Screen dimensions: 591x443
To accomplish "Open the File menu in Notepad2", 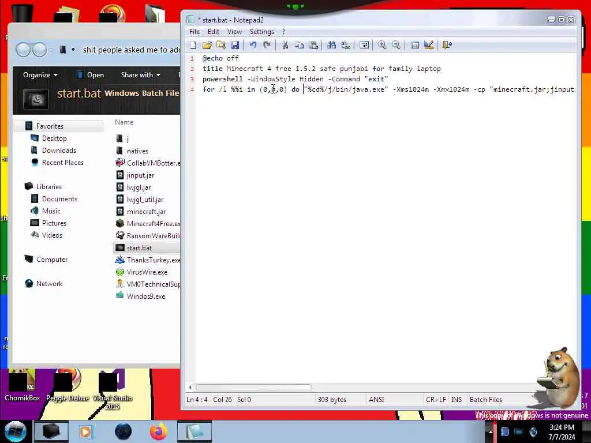I will pyautogui.click(x=194, y=32).
